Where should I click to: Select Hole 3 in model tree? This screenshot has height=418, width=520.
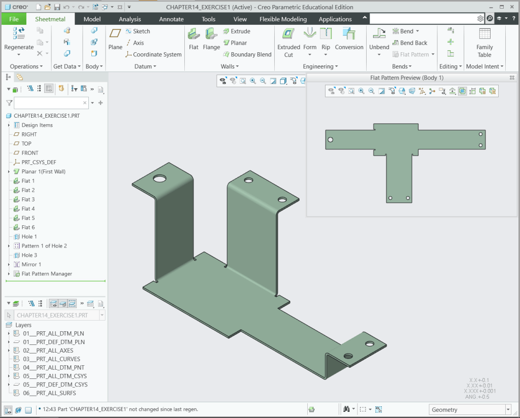point(29,255)
